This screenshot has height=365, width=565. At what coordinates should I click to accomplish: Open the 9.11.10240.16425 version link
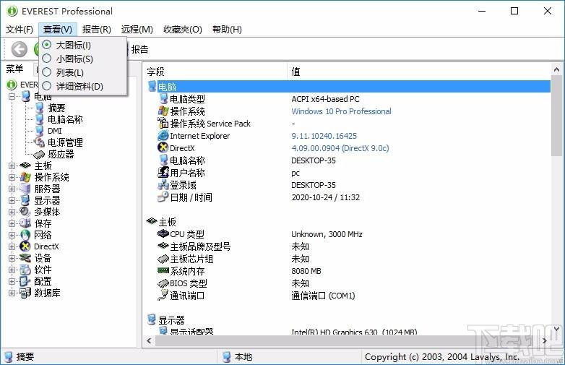click(x=324, y=136)
